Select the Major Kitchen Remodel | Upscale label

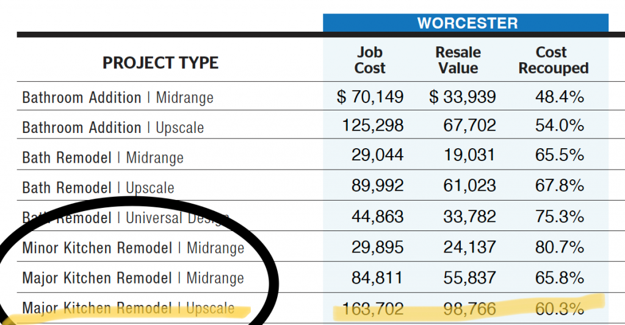[x=128, y=308]
